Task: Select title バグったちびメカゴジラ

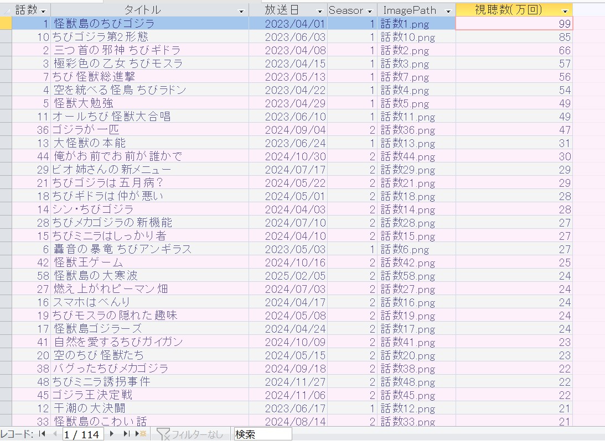Action: click(149, 369)
